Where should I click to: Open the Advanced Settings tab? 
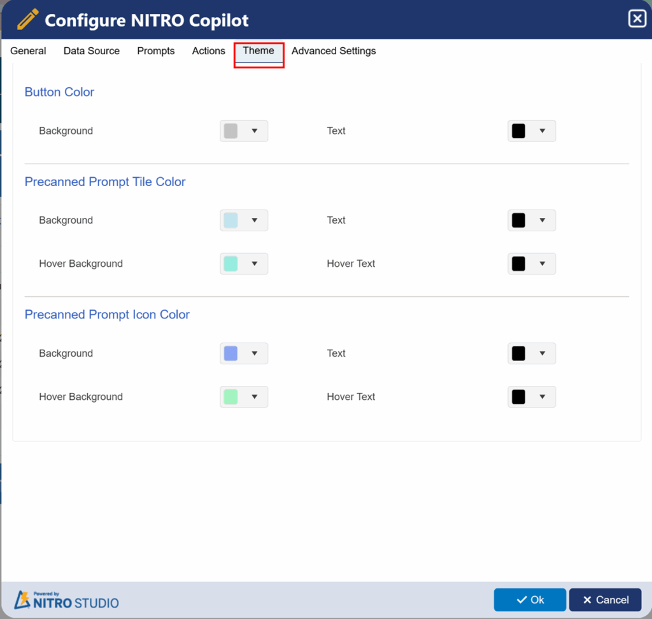(x=334, y=51)
